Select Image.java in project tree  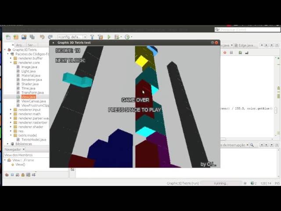[29, 67]
